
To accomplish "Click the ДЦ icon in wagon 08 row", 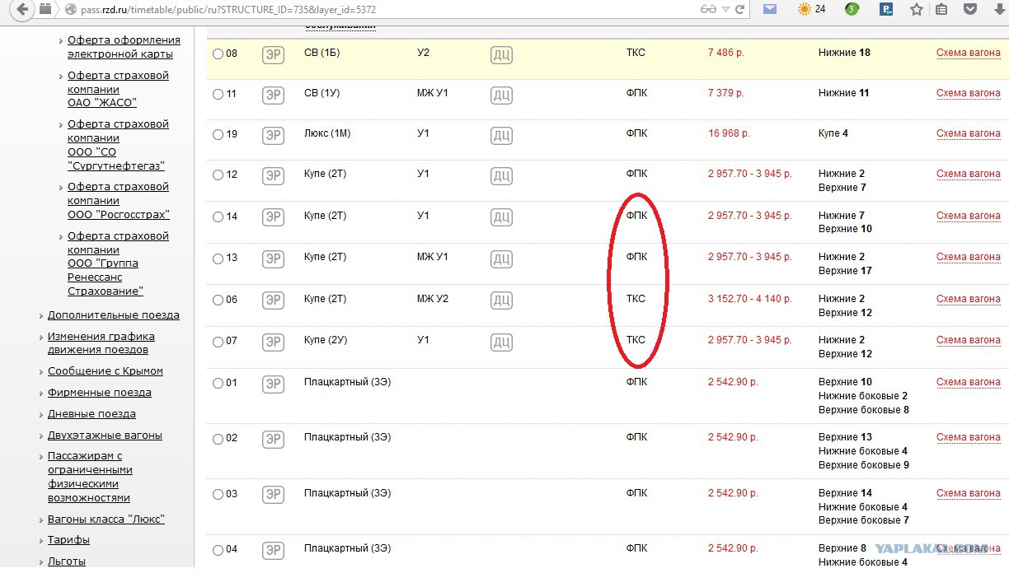I will pos(501,55).
